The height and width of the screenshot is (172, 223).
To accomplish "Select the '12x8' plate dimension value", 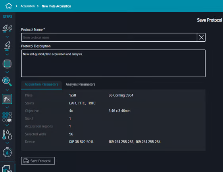I will pos(73,95).
